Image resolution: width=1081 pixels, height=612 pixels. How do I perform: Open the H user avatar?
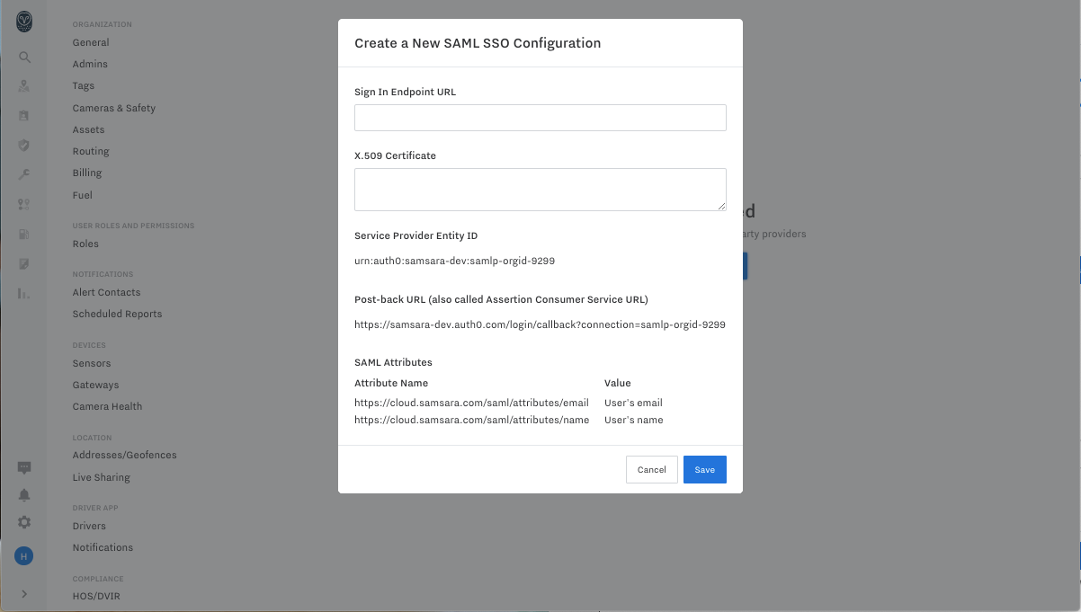tap(24, 556)
